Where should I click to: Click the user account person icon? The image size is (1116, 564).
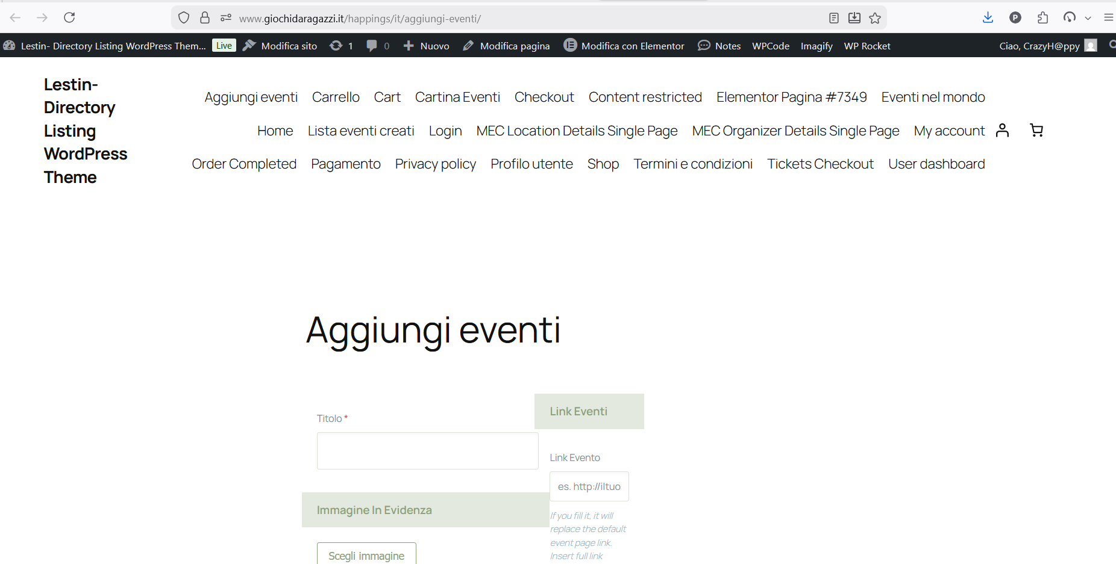pos(1002,131)
